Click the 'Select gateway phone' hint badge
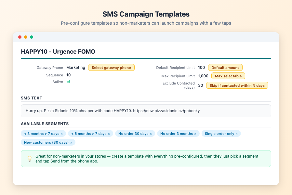 (111, 68)
